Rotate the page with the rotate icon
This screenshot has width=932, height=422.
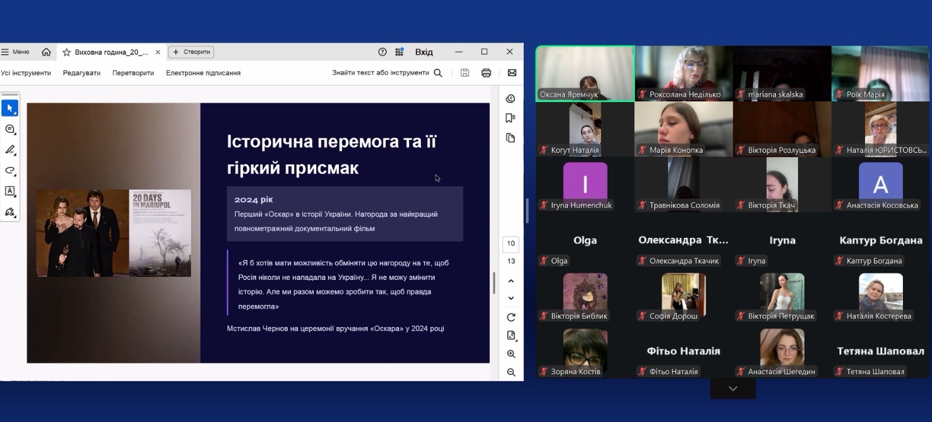[511, 318]
